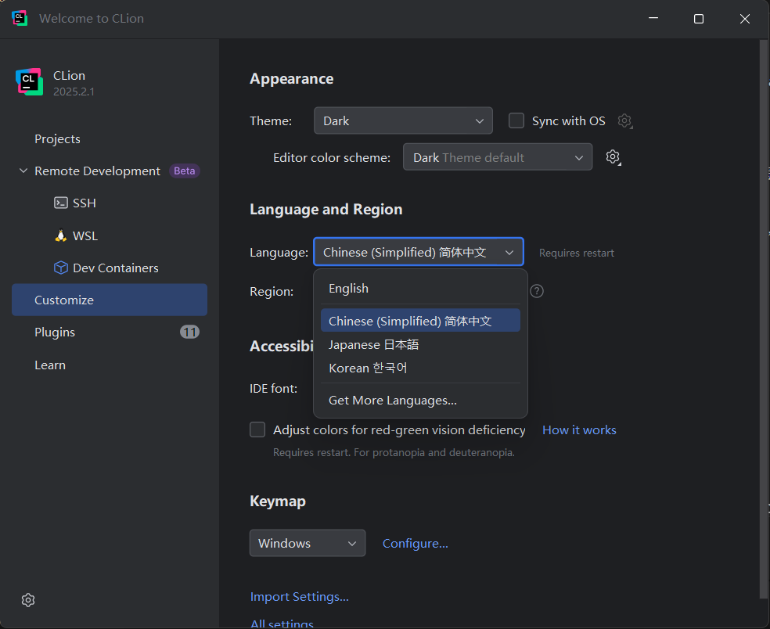Choose Chinese (Simplified) in language list
This screenshot has width=770, height=629.
420,321
